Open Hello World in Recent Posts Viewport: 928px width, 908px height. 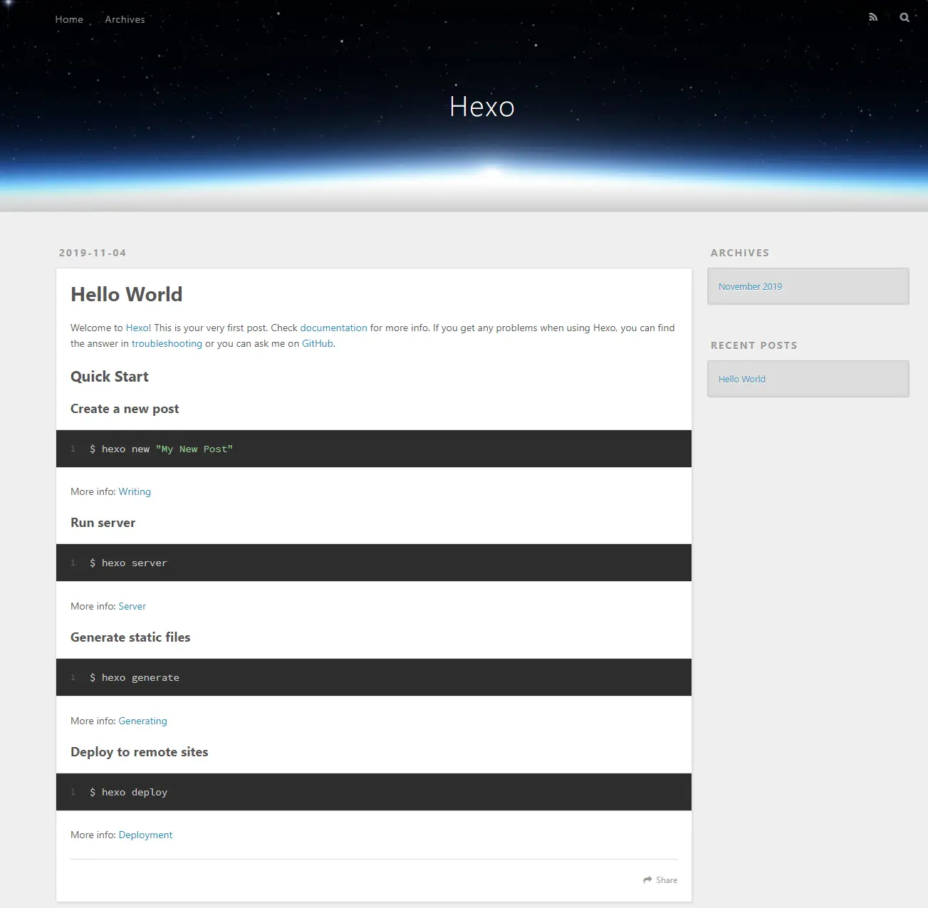[741, 379]
